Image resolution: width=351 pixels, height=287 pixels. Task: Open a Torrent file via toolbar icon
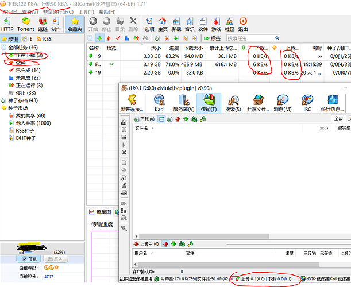point(25,24)
